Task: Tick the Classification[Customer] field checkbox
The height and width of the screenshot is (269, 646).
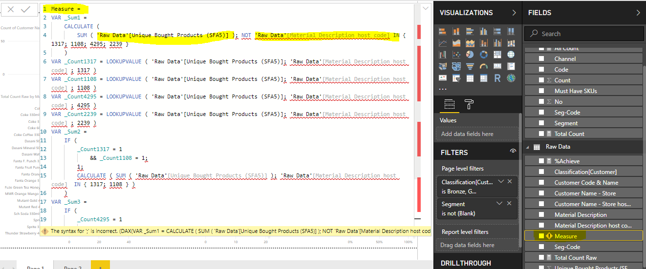Action: click(x=541, y=172)
